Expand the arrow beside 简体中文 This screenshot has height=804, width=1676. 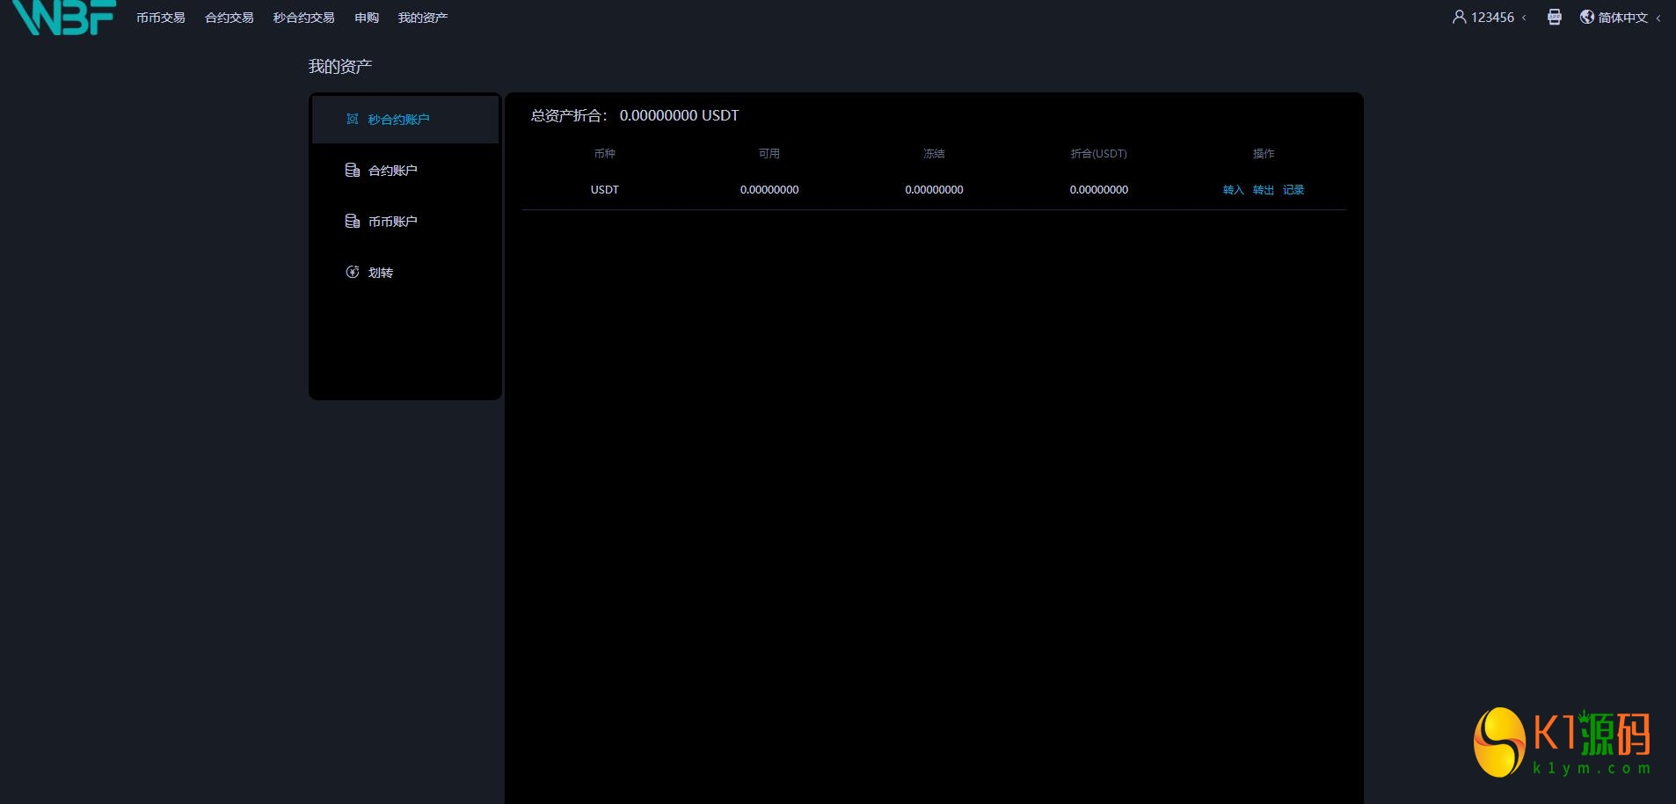(x=1658, y=18)
